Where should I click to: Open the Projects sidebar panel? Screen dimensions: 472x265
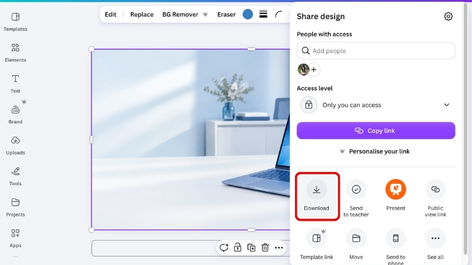click(15, 207)
